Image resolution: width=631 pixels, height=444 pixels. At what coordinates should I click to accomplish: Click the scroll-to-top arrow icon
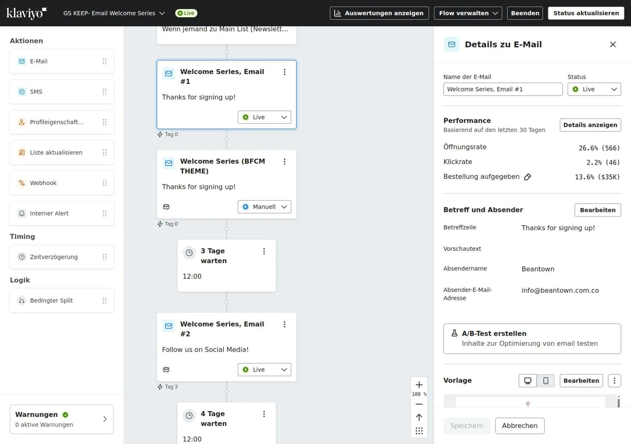point(419,417)
